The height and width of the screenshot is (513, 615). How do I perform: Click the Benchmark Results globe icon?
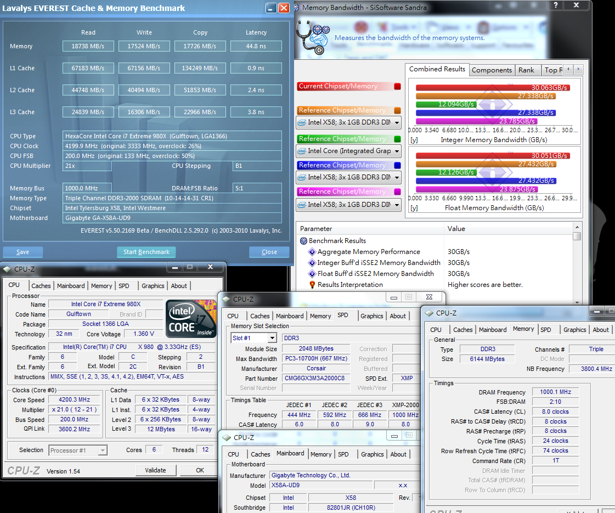[x=303, y=241]
